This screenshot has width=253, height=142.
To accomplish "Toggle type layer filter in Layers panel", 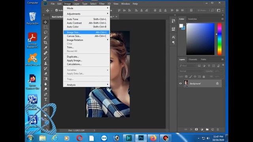I will [x=209, y=66].
